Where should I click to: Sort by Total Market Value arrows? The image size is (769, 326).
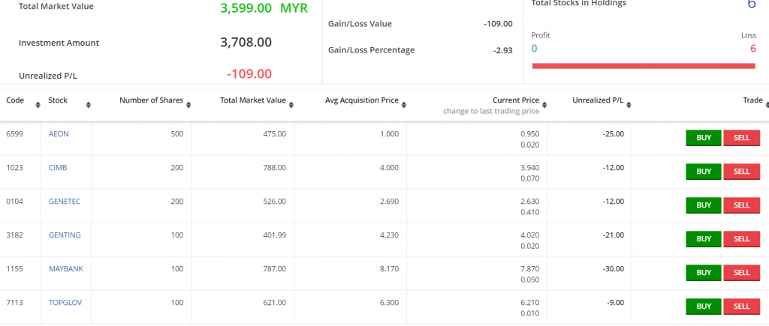[291, 105]
